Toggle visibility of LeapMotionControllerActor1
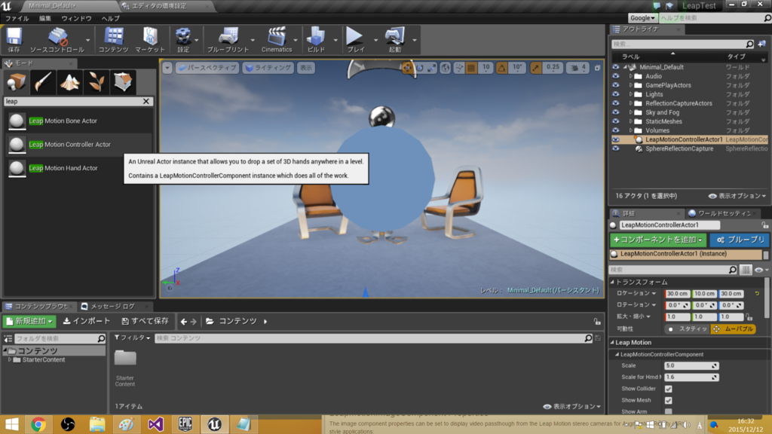The image size is (772, 434). (616, 139)
